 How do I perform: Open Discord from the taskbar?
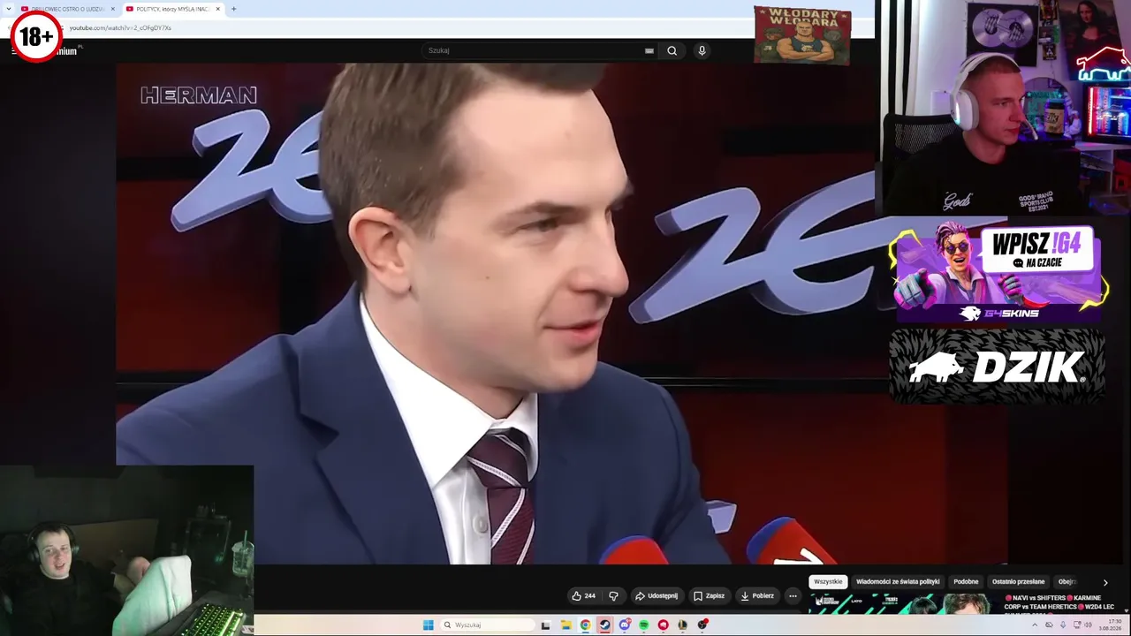[x=625, y=625]
